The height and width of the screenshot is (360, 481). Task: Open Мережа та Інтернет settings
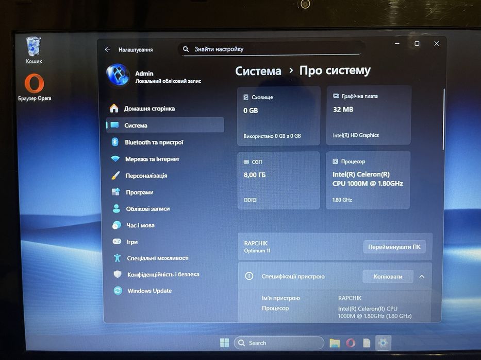click(x=165, y=159)
